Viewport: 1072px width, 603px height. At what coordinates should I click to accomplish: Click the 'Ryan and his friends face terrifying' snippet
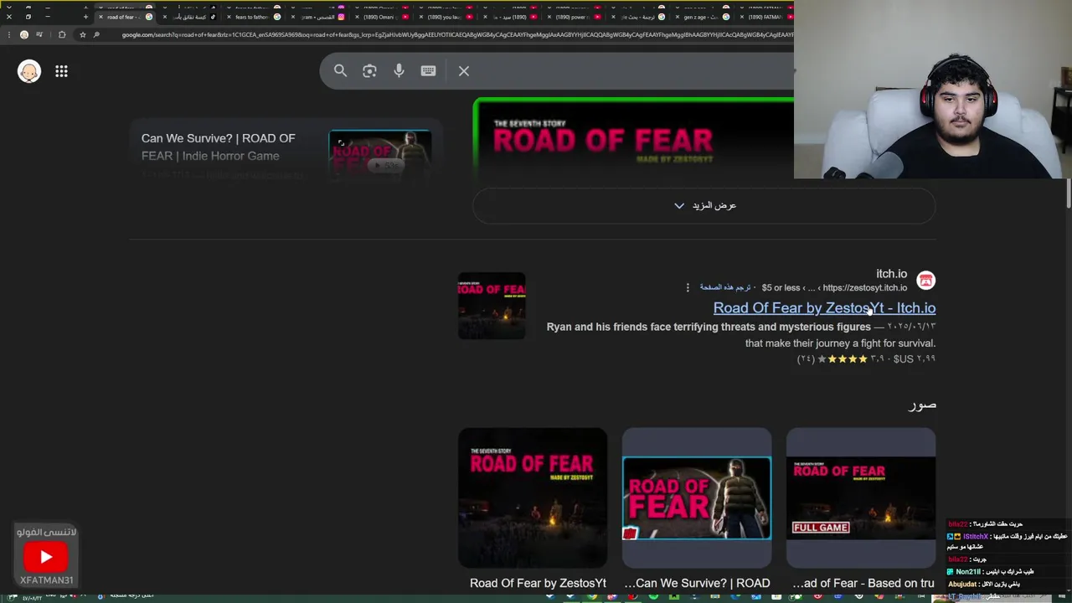[x=709, y=327]
